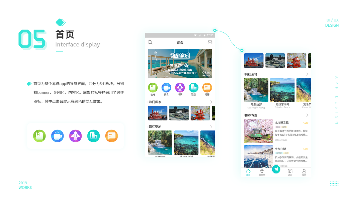
Task: Click the 休闲 tag under 贝加尔湖
Action: tap(286, 153)
